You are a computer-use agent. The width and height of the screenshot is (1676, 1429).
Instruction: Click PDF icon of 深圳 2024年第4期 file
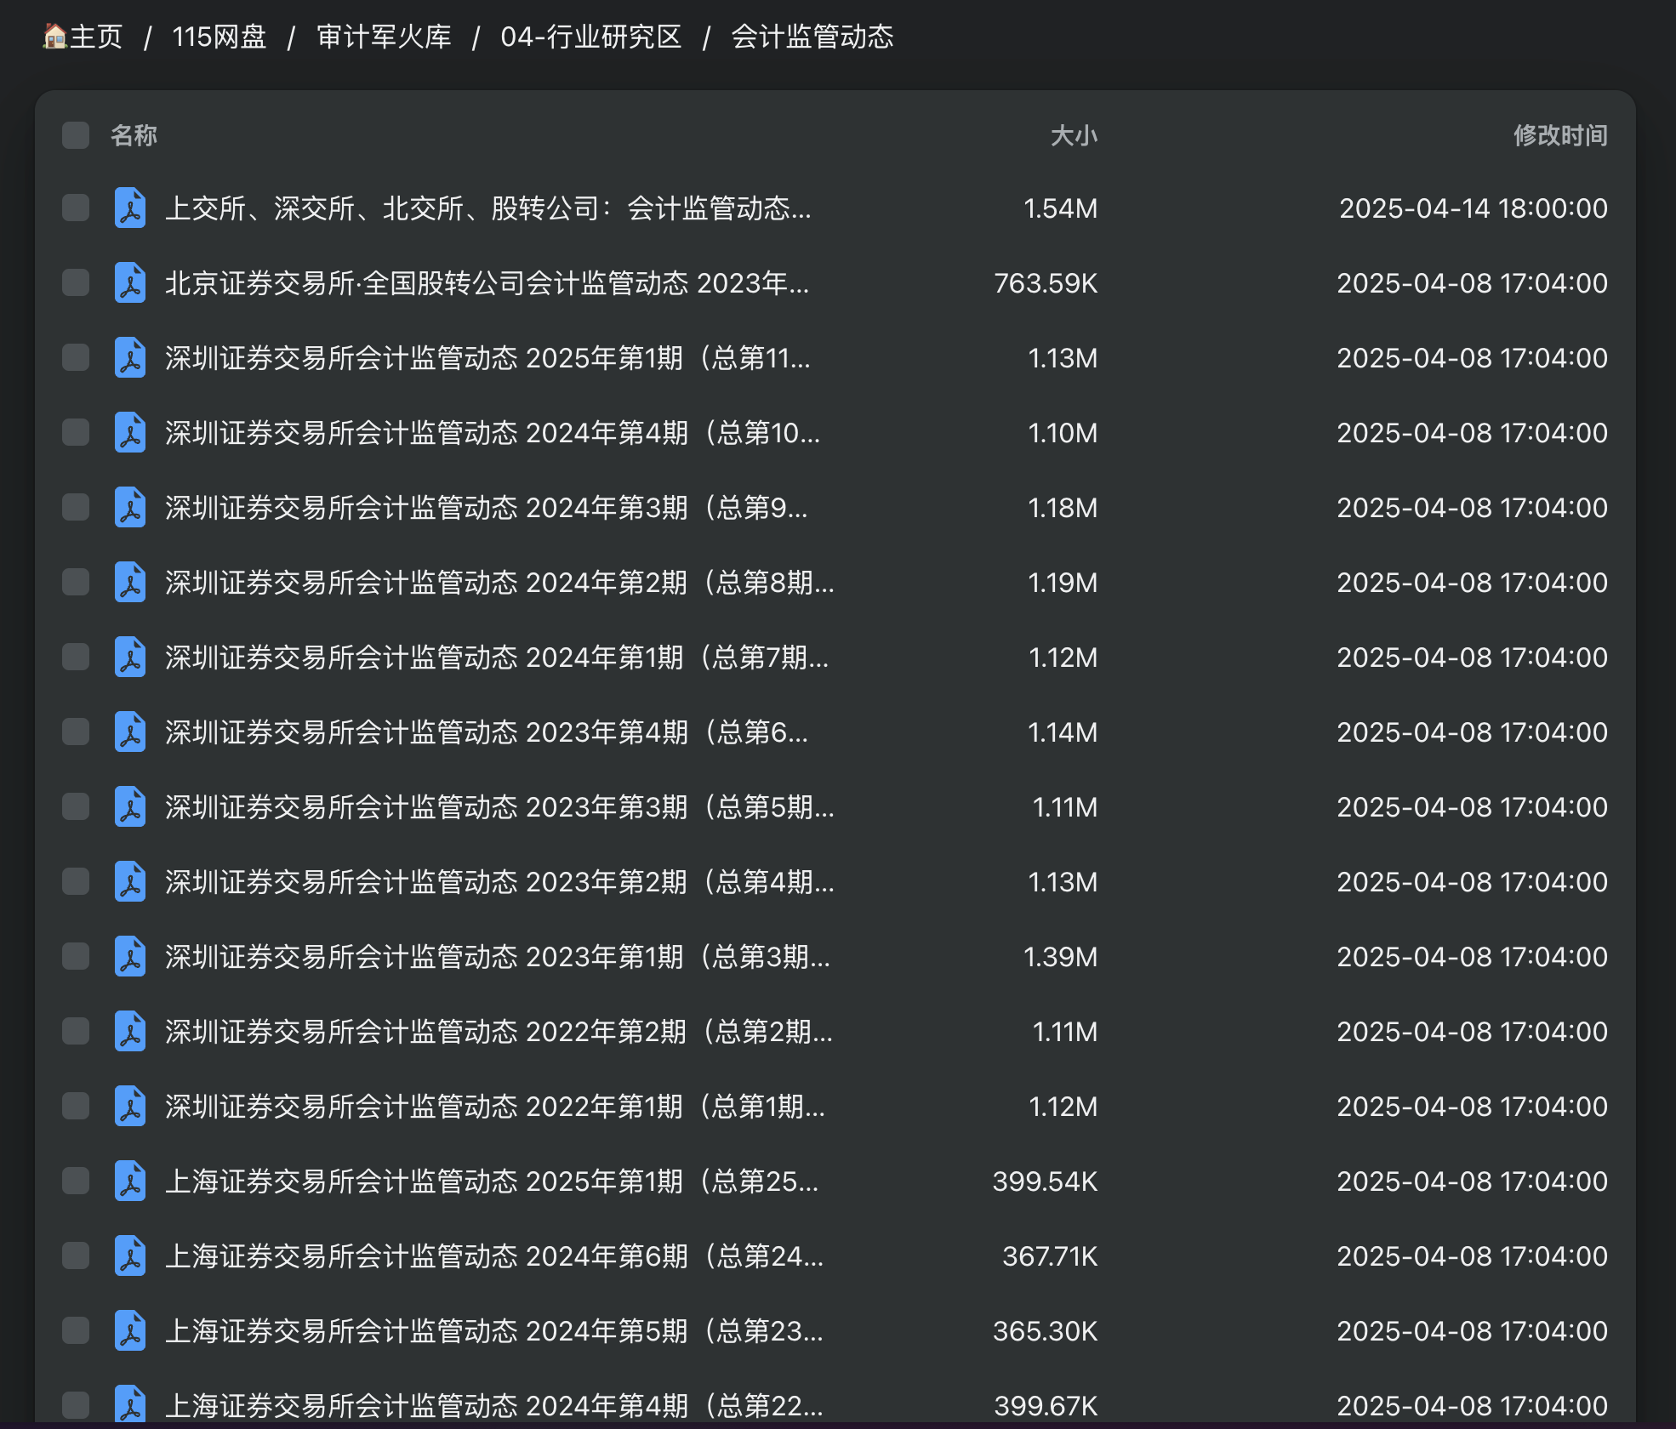coord(130,433)
